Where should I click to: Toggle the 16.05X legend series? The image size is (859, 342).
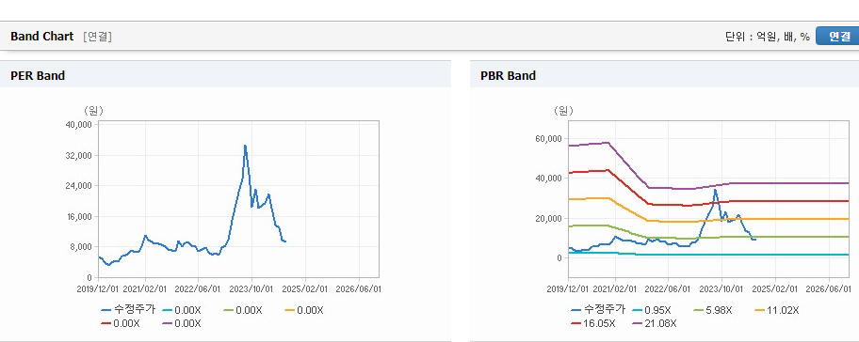tap(593, 323)
